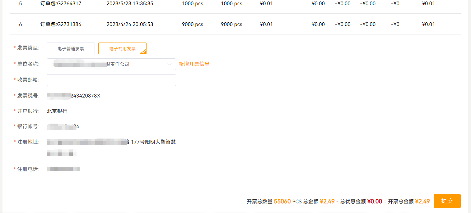
Task: Click the 发票类型 field label
Action: [x=28, y=48]
